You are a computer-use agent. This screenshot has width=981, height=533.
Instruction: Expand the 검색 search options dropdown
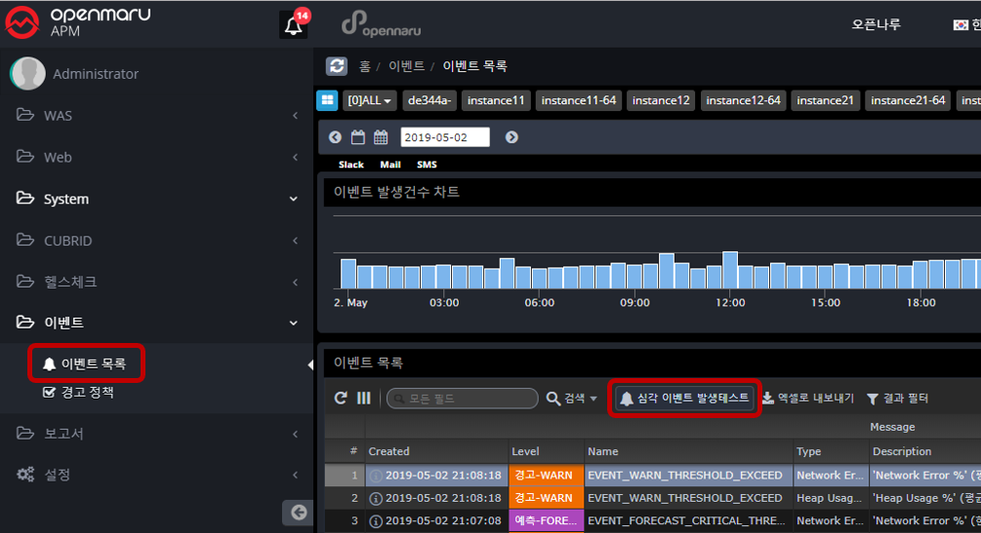572,399
